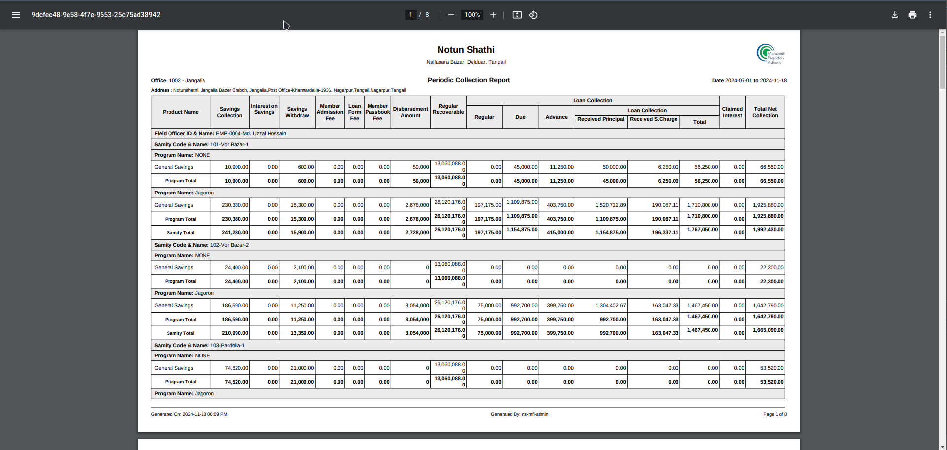Zoom in with the plus icon

[x=493, y=15]
